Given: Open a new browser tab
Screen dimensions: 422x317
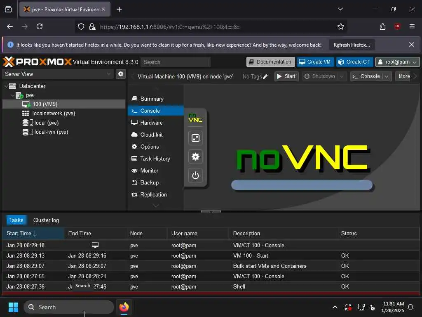Looking at the screenshot, I should [119, 9].
